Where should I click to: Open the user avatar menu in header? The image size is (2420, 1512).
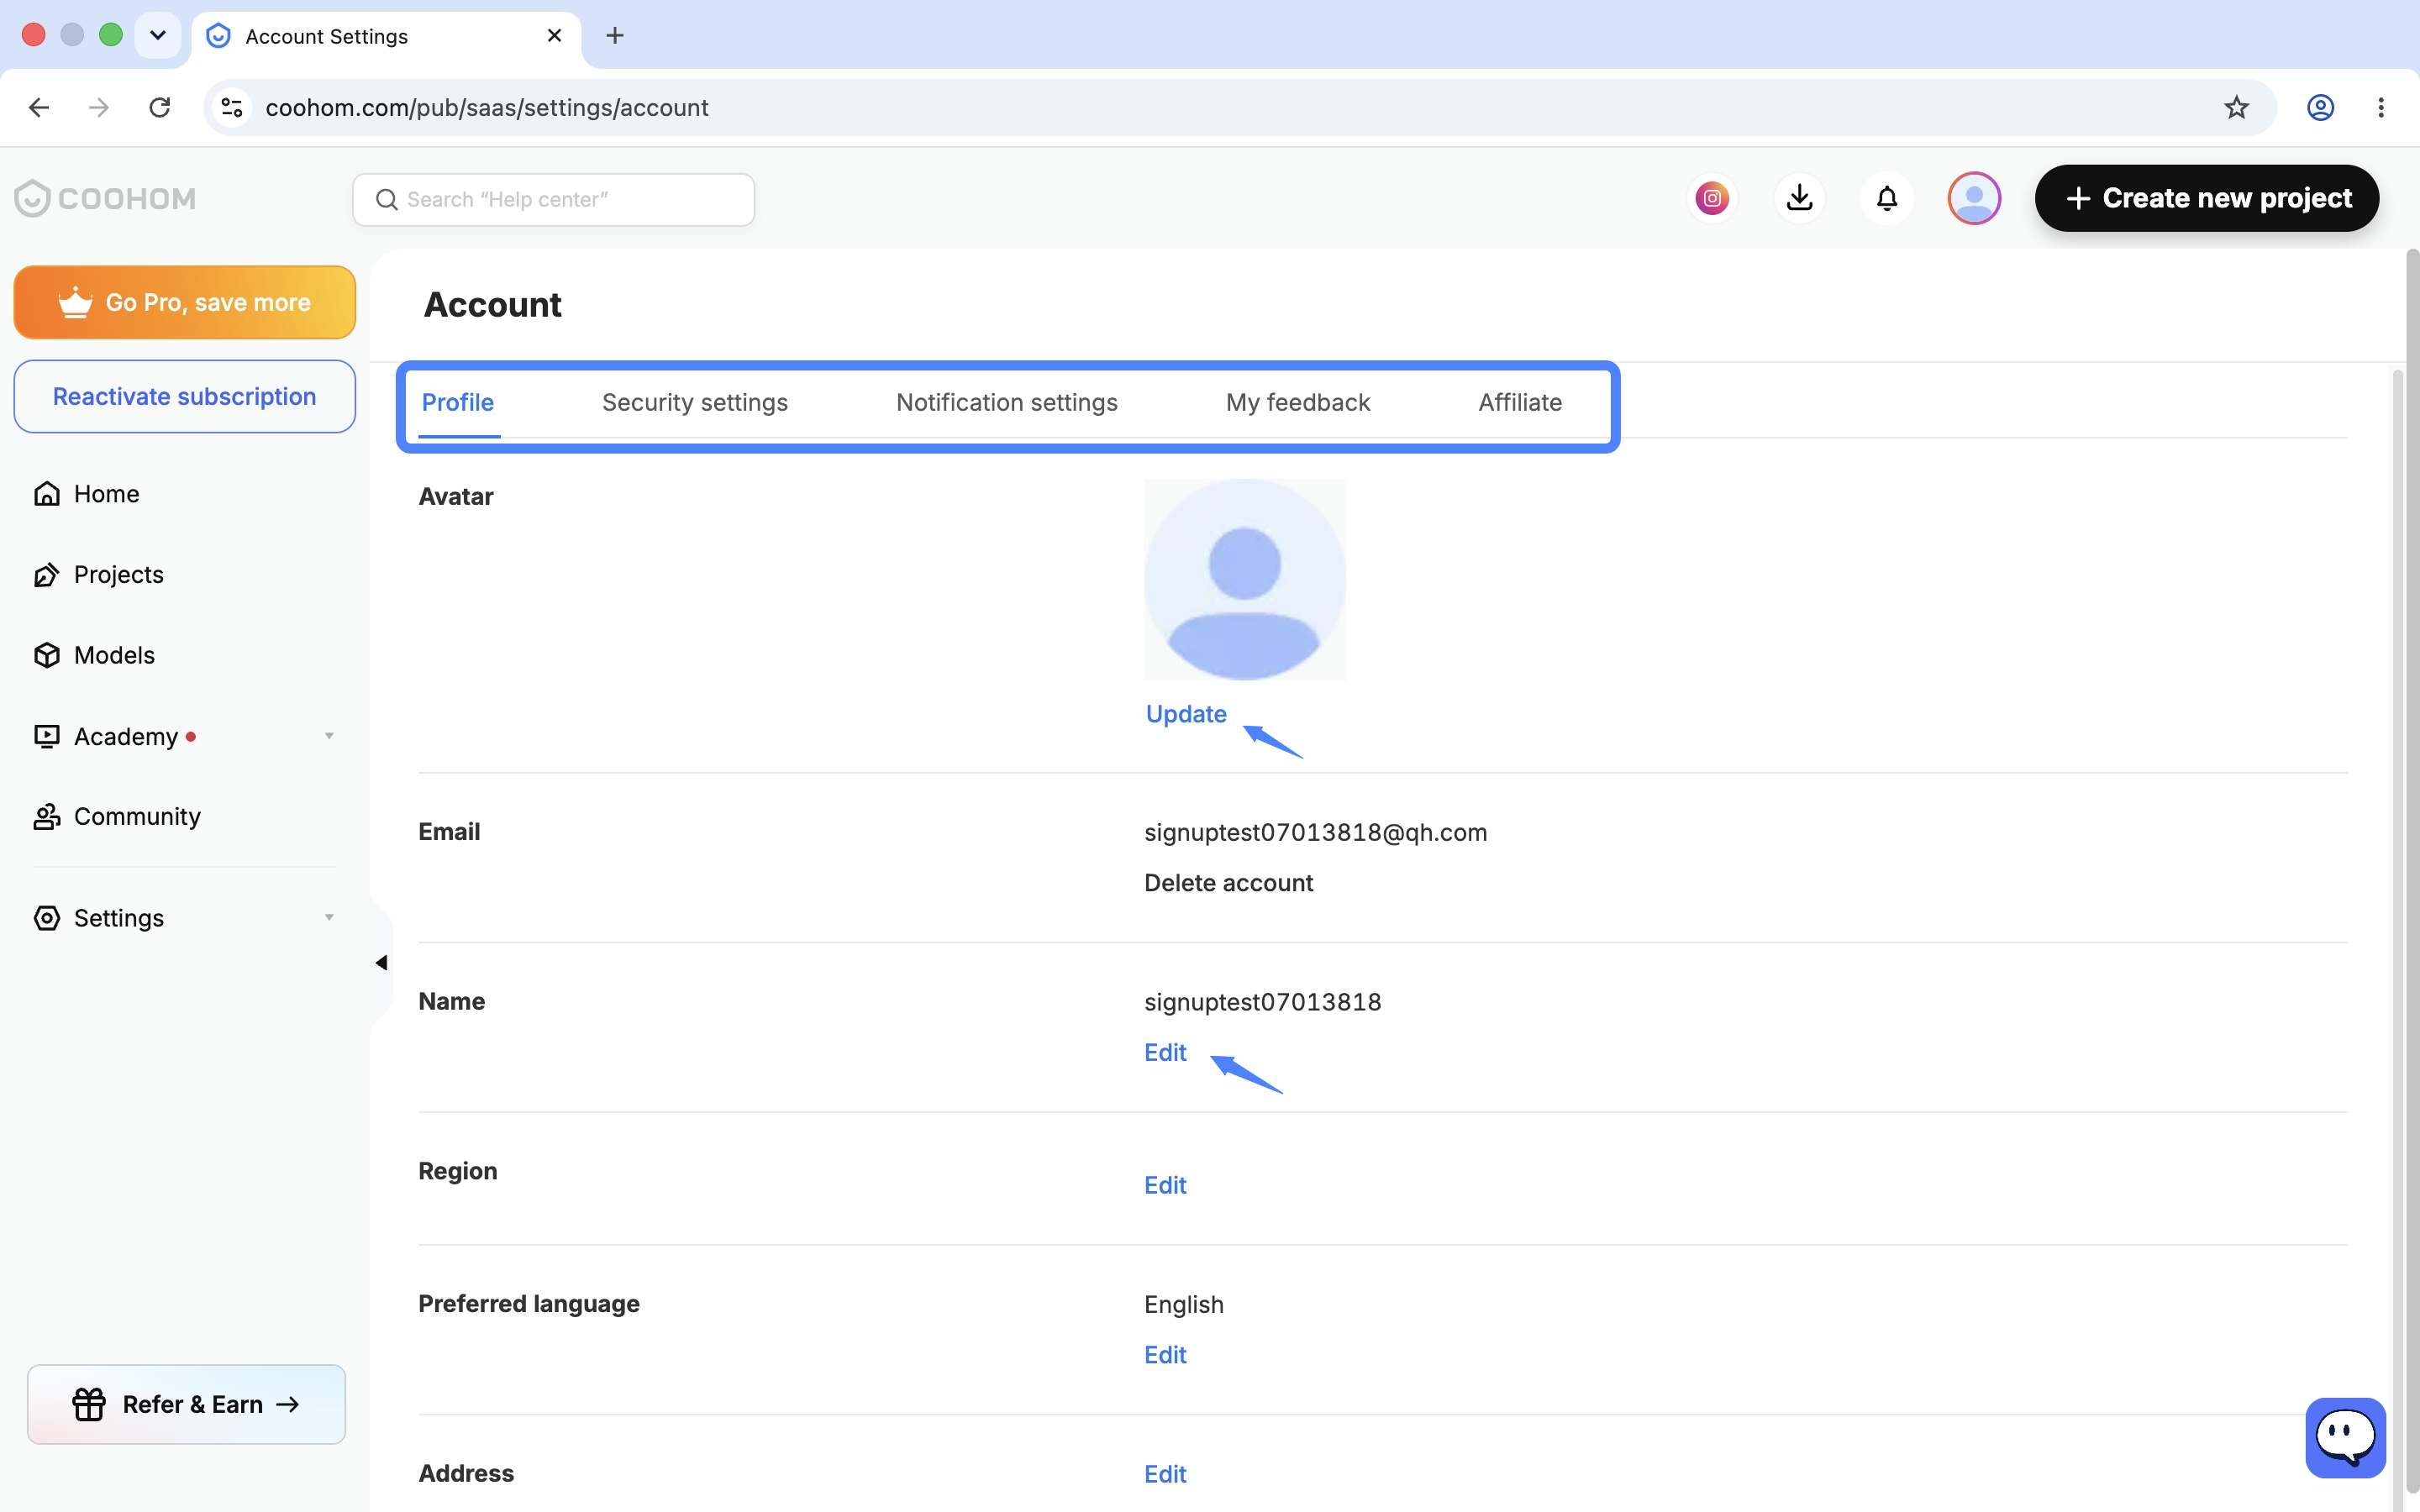click(1973, 198)
